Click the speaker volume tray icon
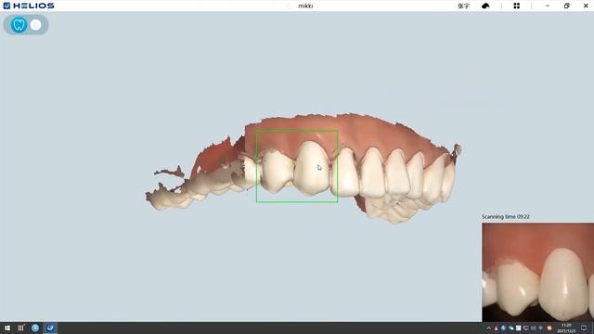This screenshot has height=334, width=594. 534,328
